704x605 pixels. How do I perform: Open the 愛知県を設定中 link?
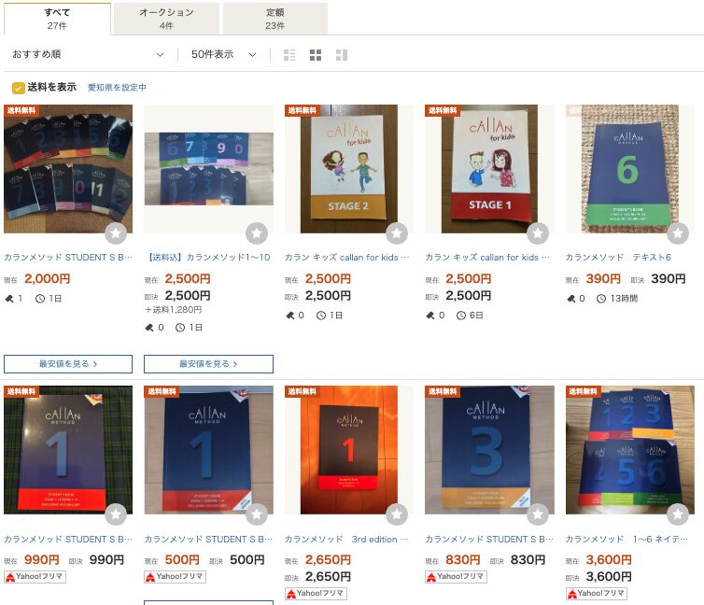pyautogui.click(x=117, y=88)
